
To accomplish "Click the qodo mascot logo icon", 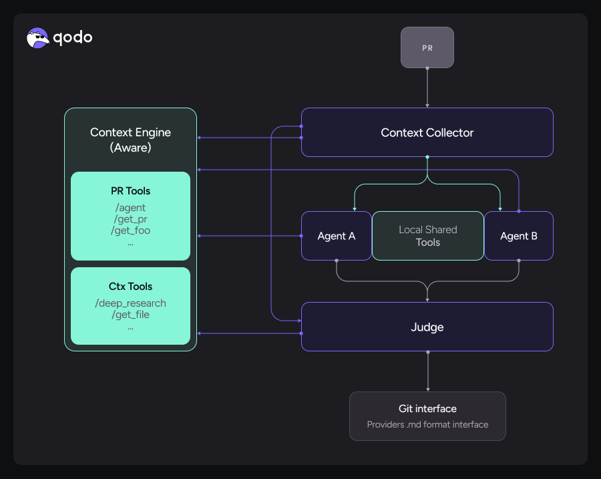I will point(38,38).
